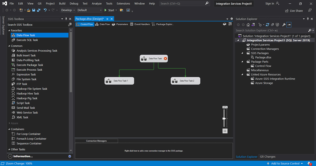
Task: Pin the Solution Explorer panel
Action: click(308, 19)
